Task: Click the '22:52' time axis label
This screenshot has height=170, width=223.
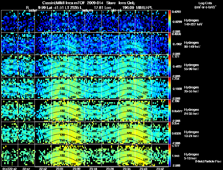Action: tap(43, 169)
